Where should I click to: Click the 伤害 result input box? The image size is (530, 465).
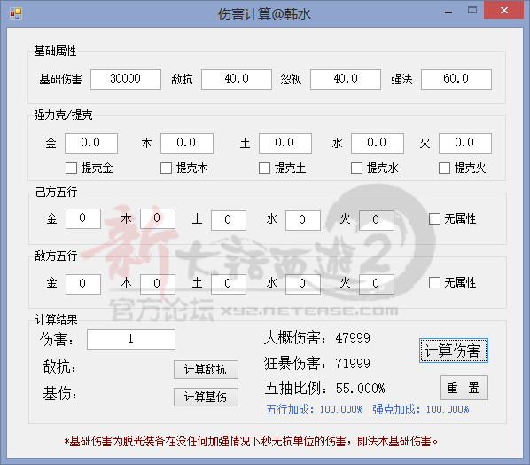[131, 339]
